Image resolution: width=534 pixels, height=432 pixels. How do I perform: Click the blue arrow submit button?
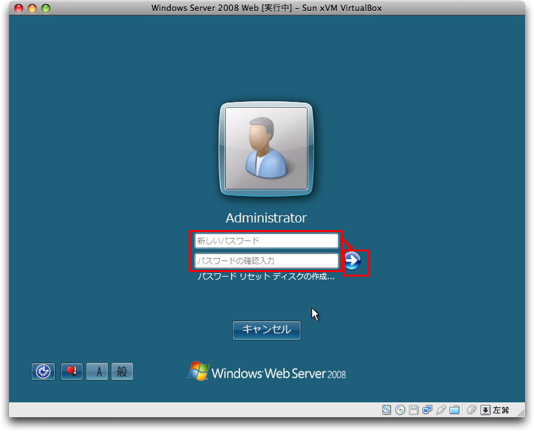pyautogui.click(x=352, y=260)
